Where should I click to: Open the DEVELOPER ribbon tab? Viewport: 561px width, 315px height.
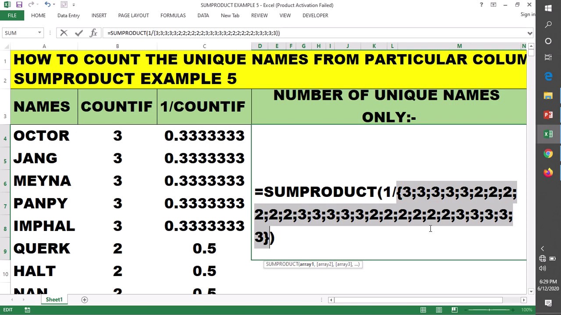(x=315, y=15)
